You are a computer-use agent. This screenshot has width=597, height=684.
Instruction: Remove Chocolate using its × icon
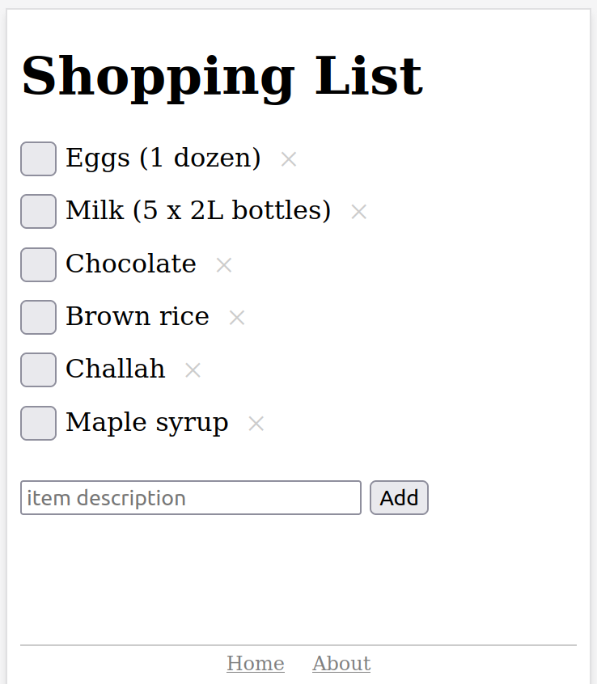tap(223, 264)
